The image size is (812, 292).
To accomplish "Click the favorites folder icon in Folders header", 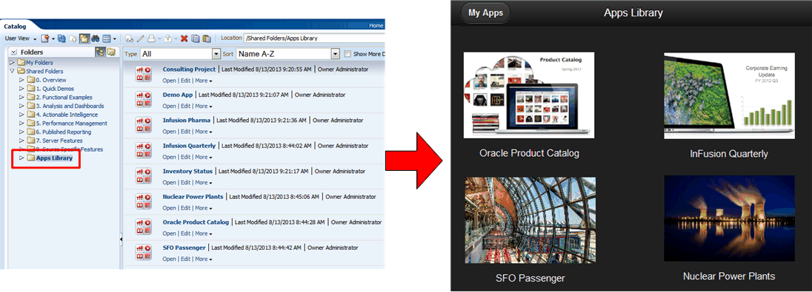I will 111,52.
